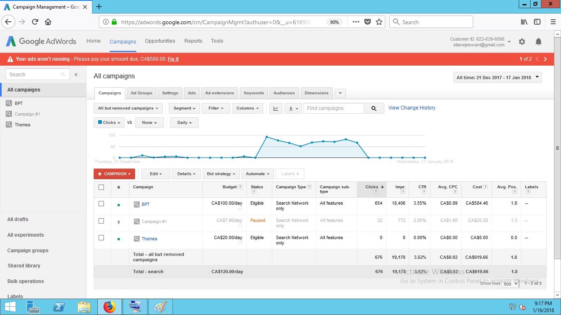The height and width of the screenshot is (315, 561).
Task: Click the Firefox Search box
Action: (431, 22)
